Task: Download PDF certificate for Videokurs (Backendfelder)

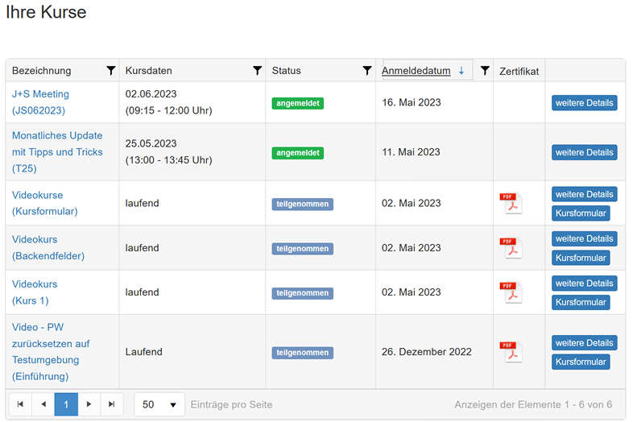Action: click(x=511, y=248)
